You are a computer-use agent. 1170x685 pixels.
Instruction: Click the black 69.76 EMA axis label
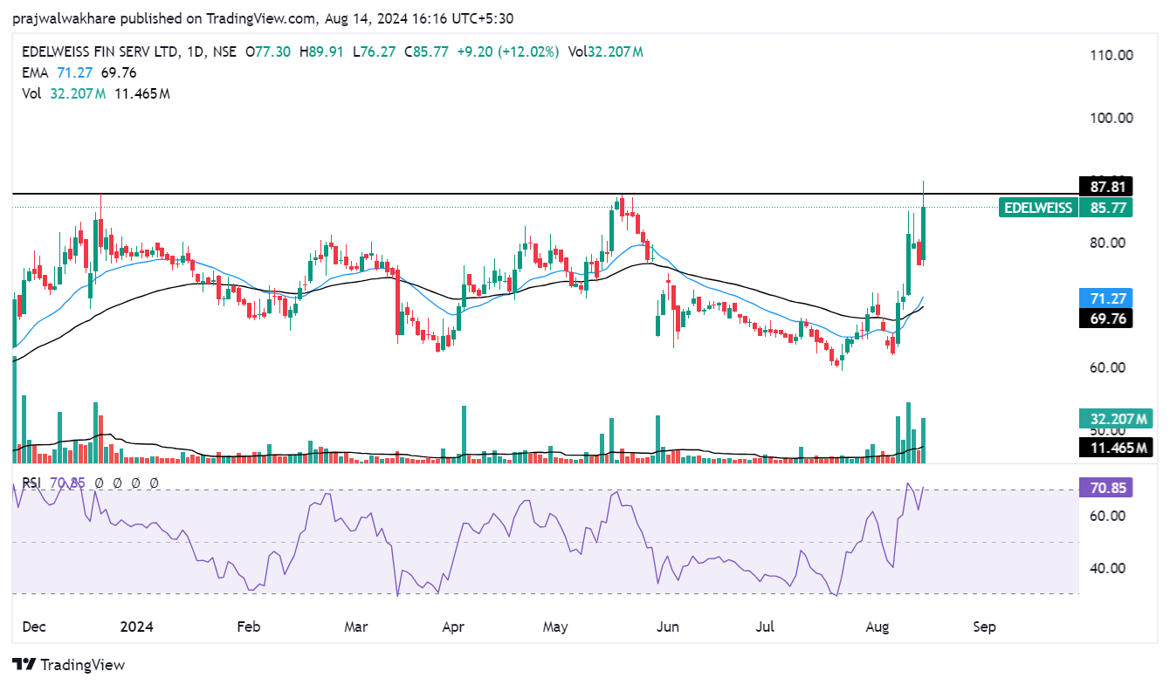pyautogui.click(x=1105, y=319)
